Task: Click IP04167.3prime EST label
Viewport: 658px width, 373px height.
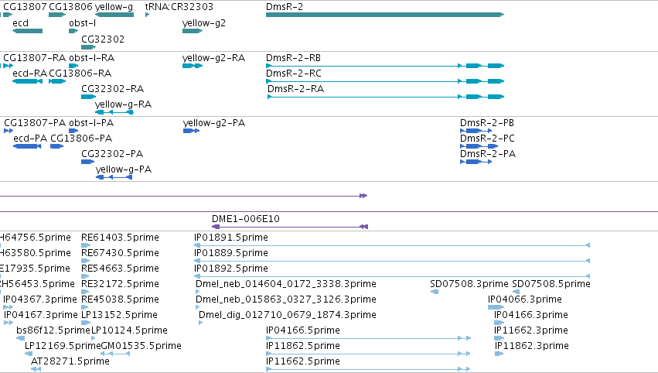Action: [x=41, y=315]
